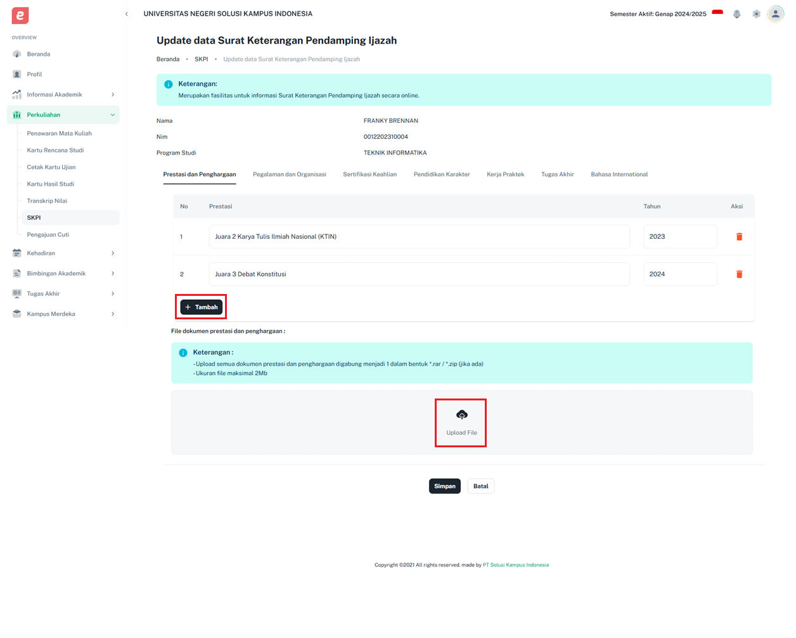Click the red e-campus logo icon

coord(20,15)
